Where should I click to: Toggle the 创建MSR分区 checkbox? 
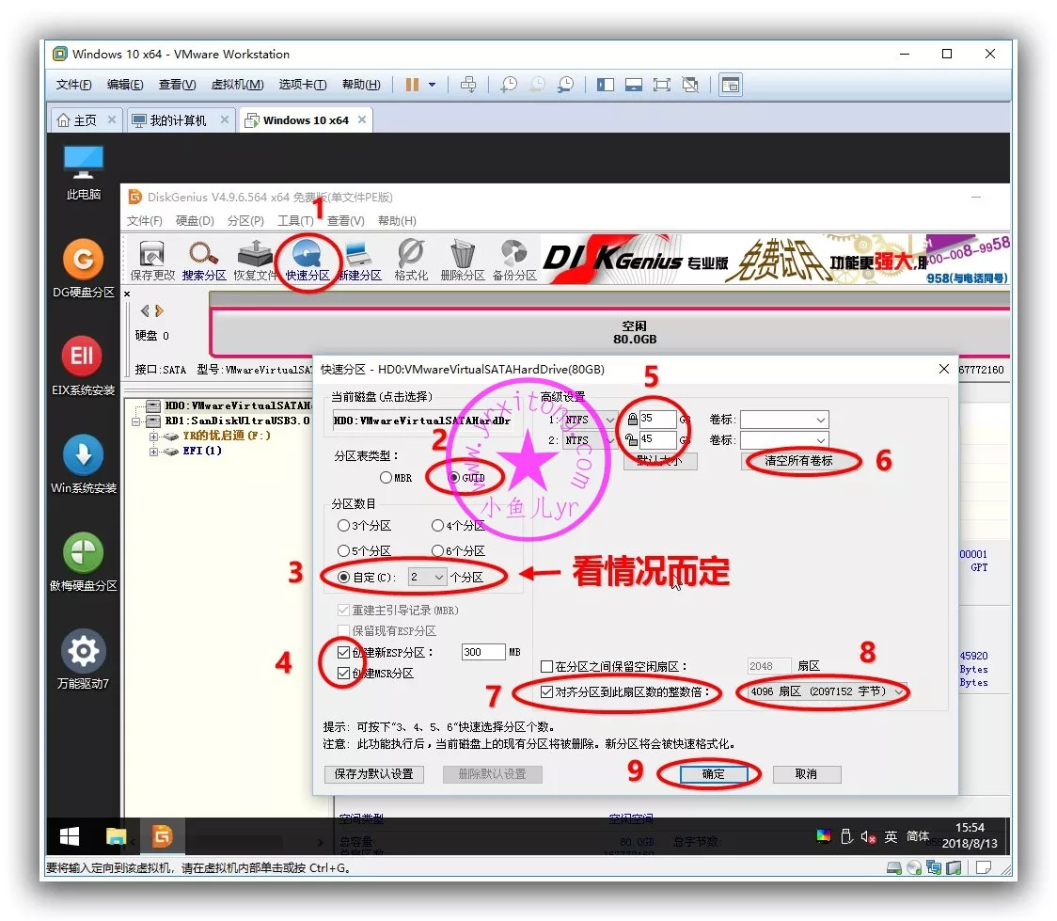pos(344,673)
